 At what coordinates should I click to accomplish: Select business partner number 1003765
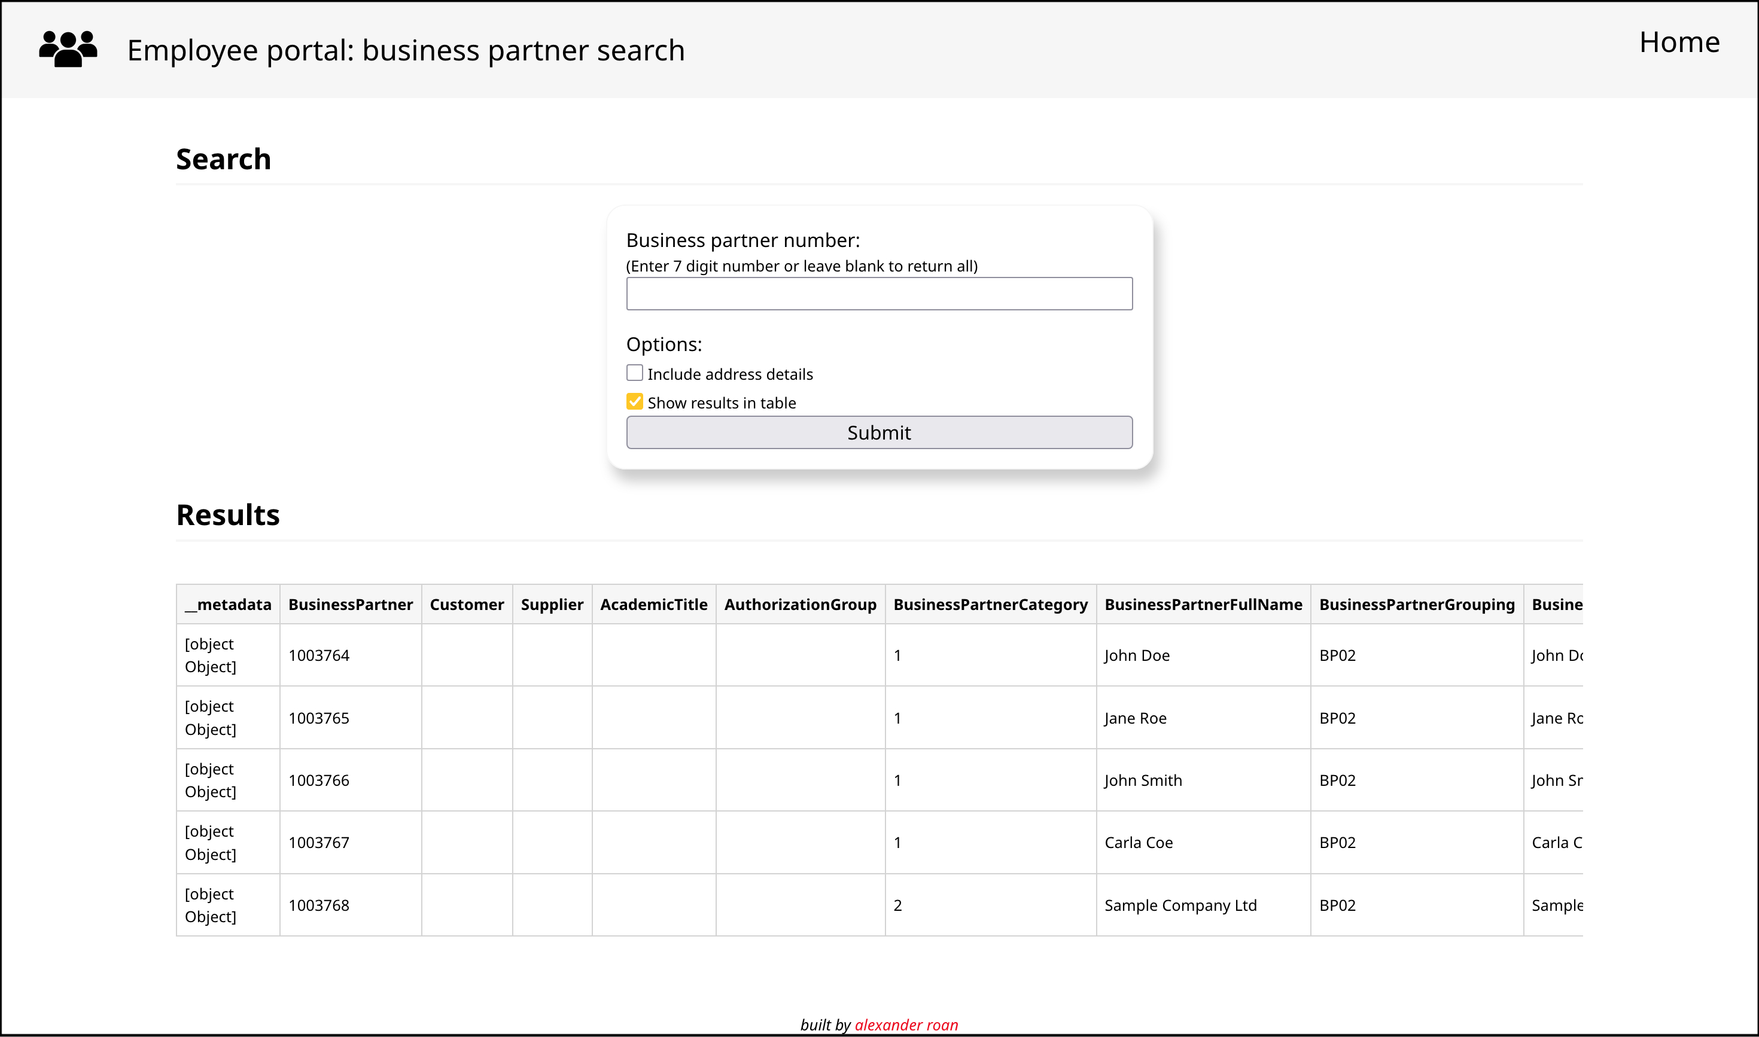pos(319,718)
